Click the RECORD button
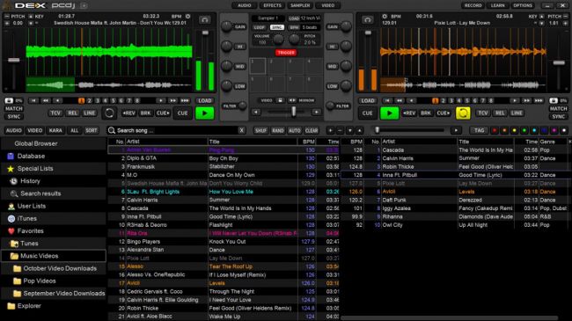The image size is (572, 321). click(x=473, y=5)
